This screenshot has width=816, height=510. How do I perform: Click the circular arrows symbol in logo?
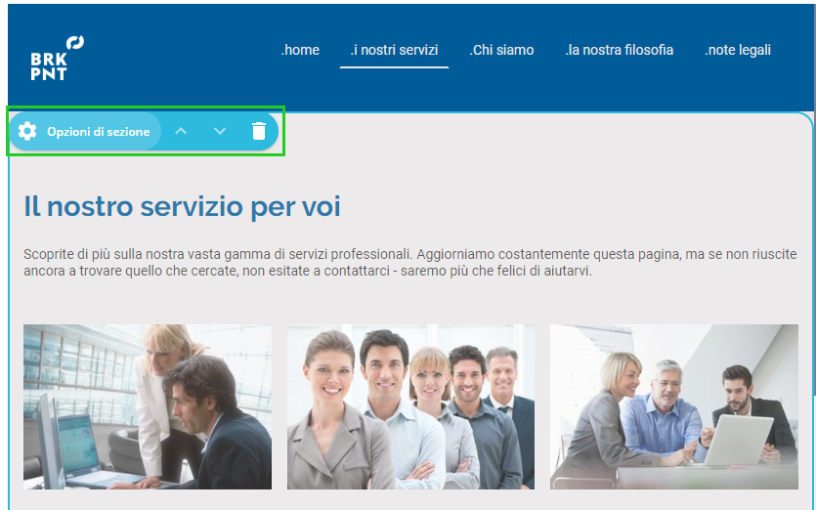[x=75, y=43]
